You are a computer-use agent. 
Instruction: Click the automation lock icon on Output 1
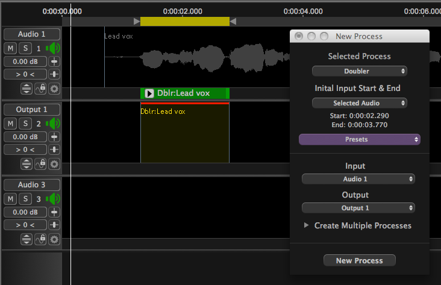[41, 164]
